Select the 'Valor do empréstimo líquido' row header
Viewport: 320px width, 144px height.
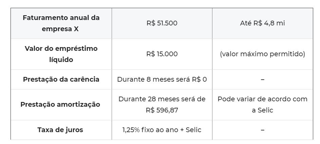click(61, 54)
